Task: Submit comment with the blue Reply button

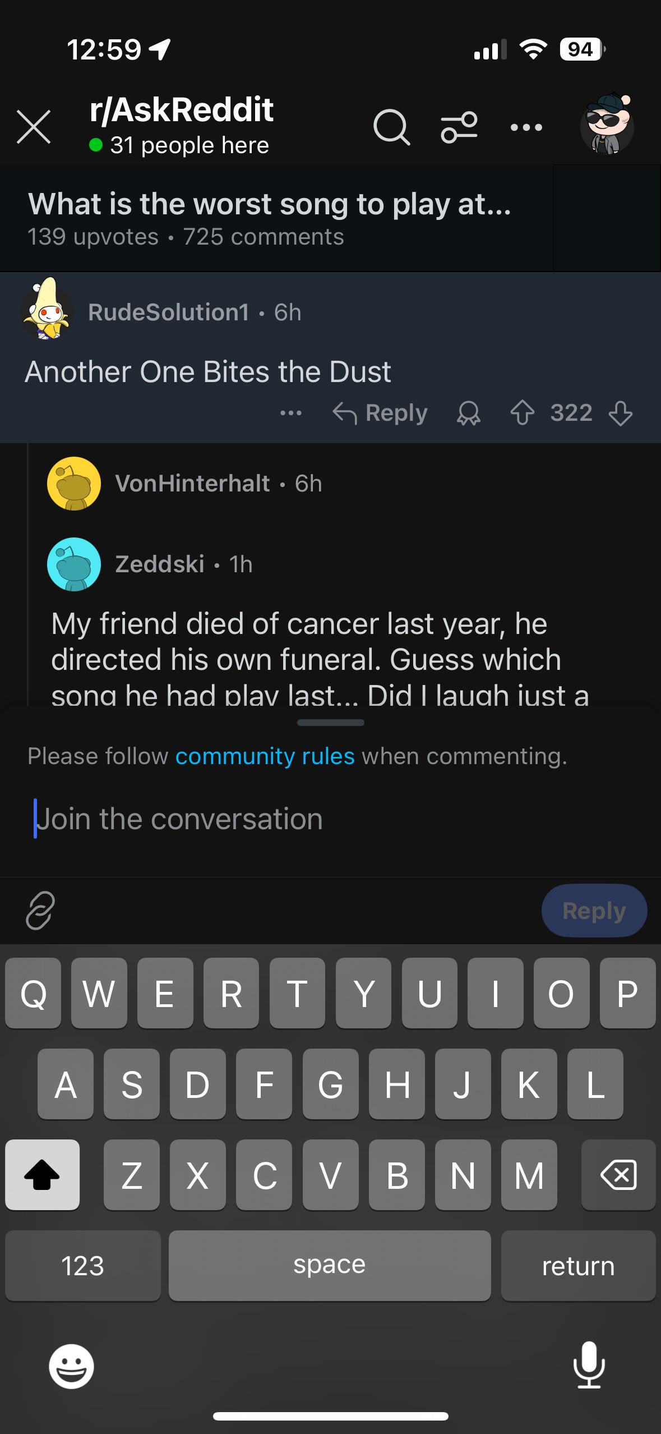Action: coord(594,911)
